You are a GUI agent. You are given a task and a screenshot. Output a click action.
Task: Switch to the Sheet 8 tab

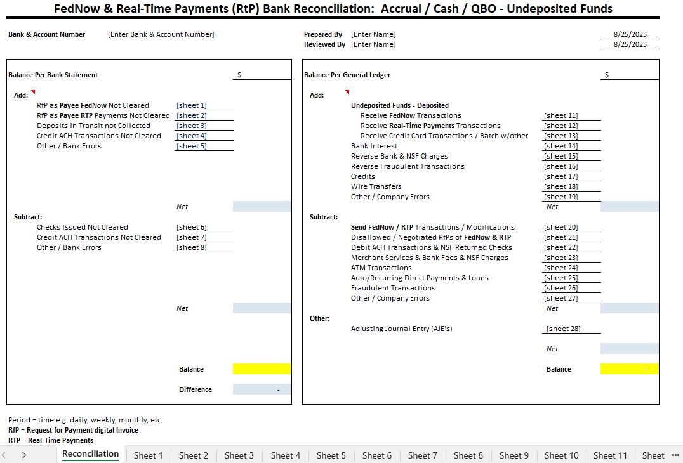pos(468,455)
